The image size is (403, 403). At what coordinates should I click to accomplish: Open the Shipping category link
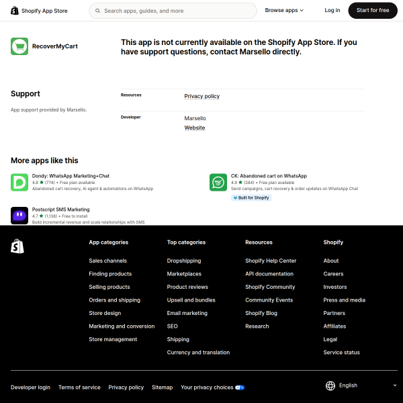pos(178,339)
